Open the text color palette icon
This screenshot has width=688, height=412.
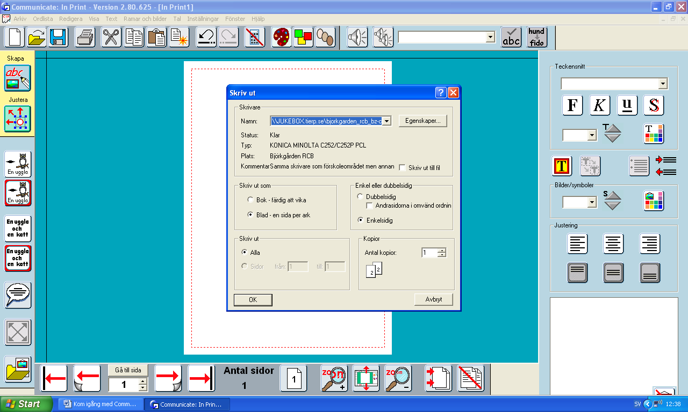pos(654,134)
